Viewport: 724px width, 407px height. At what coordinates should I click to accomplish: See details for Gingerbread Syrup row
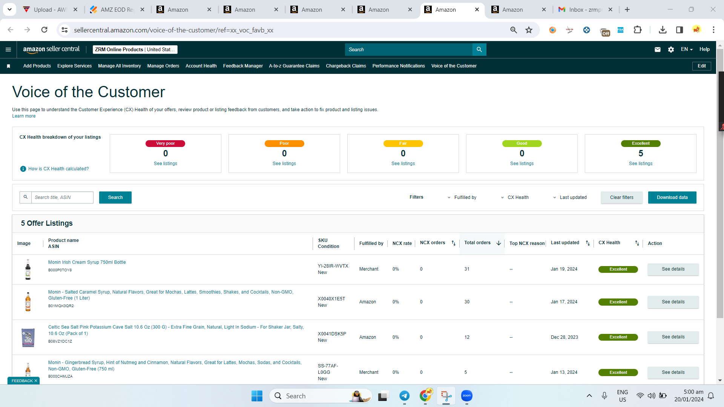click(673, 372)
